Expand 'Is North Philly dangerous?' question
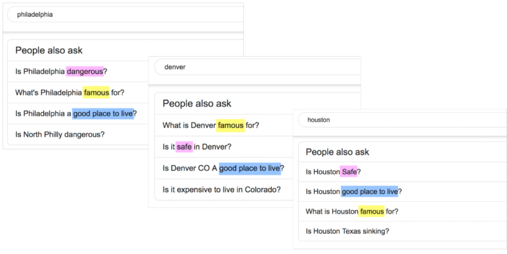This screenshot has height=254, width=507. [x=77, y=134]
